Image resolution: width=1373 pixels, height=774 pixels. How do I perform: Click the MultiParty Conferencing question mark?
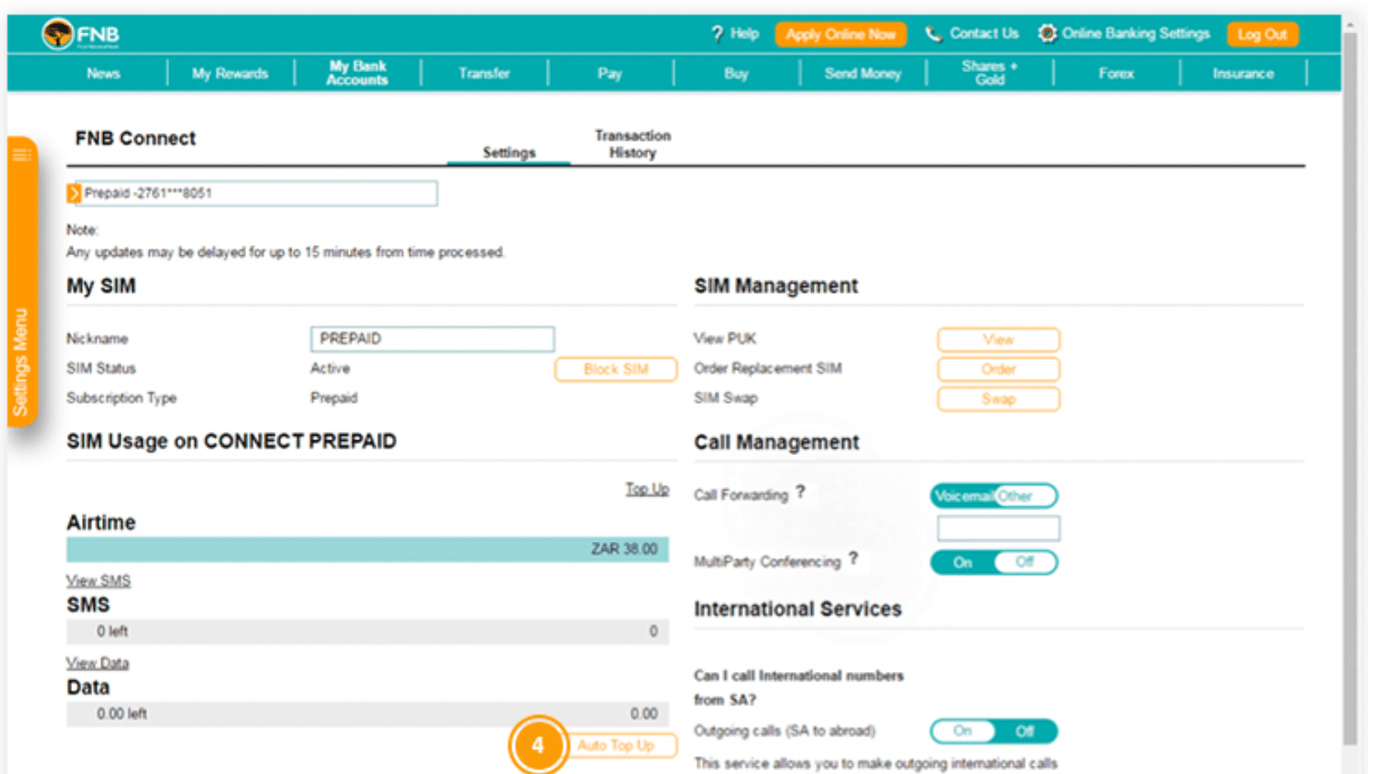(854, 559)
